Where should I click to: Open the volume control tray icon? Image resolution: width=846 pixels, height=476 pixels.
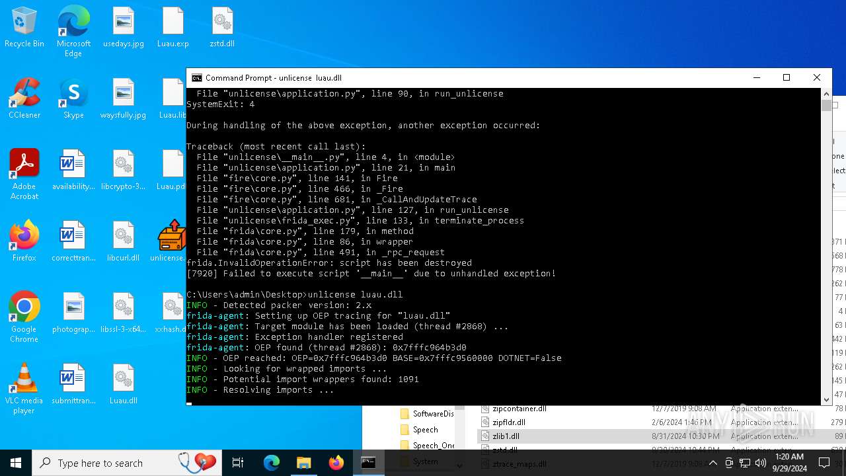pyautogui.click(x=761, y=463)
